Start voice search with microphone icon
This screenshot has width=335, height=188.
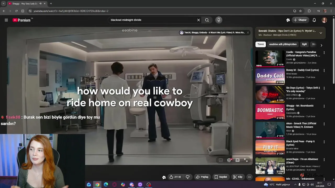click(219, 20)
